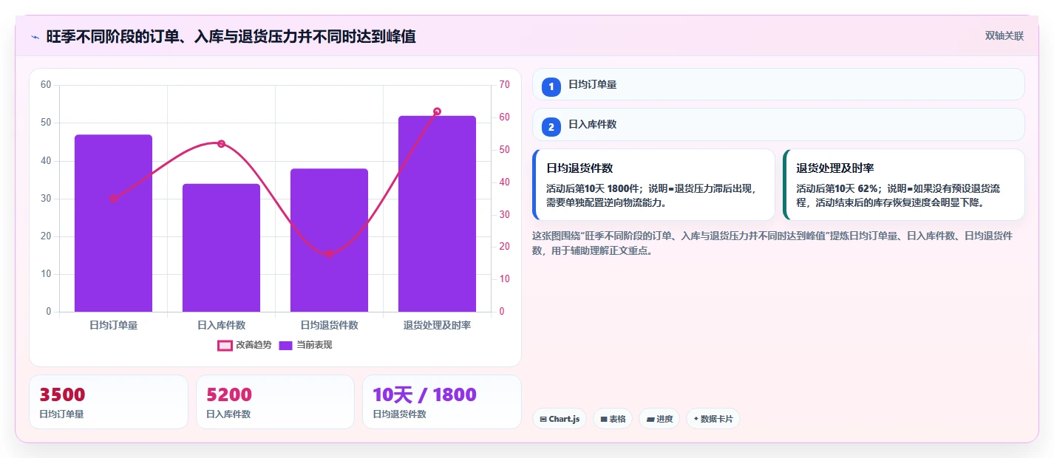Viewport: 1054px width, 458px height.
Task: Click the Chart.js tag
Action: [x=560, y=419]
